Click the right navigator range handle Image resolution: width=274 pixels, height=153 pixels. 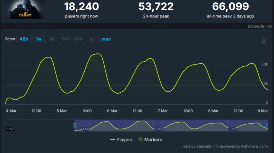pyautogui.click(x=268, y=126)
